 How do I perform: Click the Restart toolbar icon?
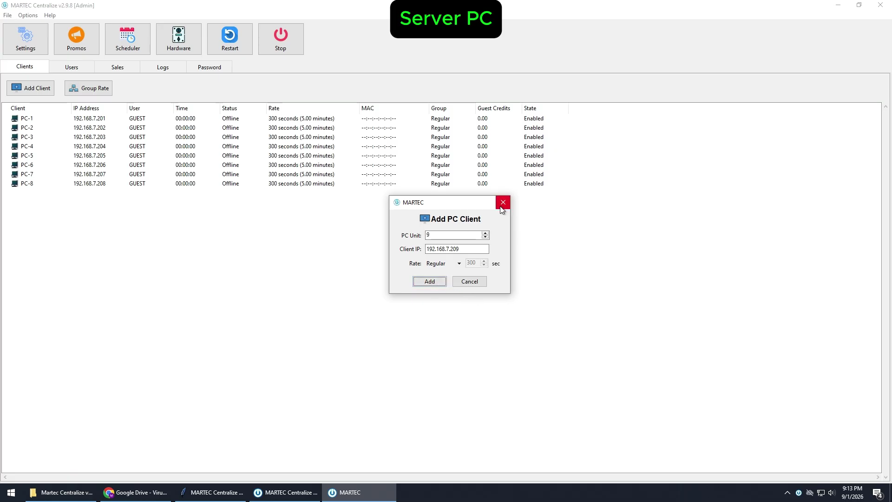230,35
